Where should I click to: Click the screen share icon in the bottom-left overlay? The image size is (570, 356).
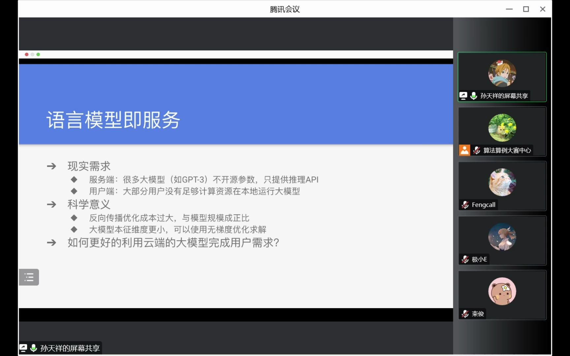tap(23, 348)
